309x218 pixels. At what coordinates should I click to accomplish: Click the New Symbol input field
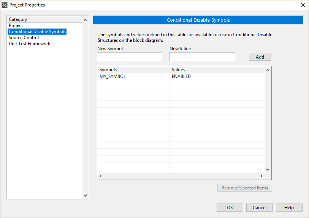pos(130,57)
